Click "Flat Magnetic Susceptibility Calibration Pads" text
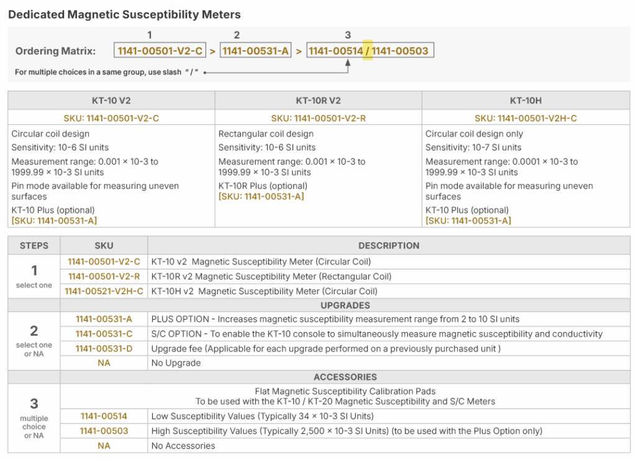 345,391
